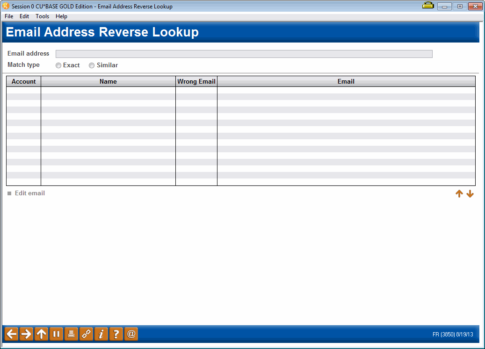The height and width of the screenshot is (349, 485).
Task: Click inside the Email address input field
Action: point(243,53)
